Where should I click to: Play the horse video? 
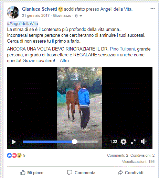coord(14,142)
